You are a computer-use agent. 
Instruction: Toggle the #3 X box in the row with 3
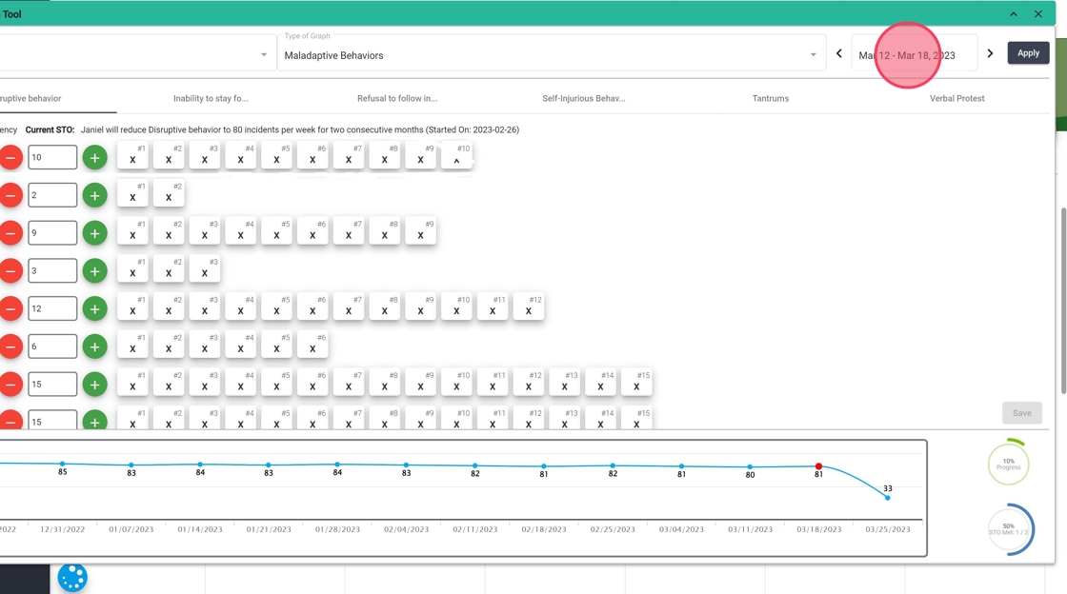coord(205,269)
